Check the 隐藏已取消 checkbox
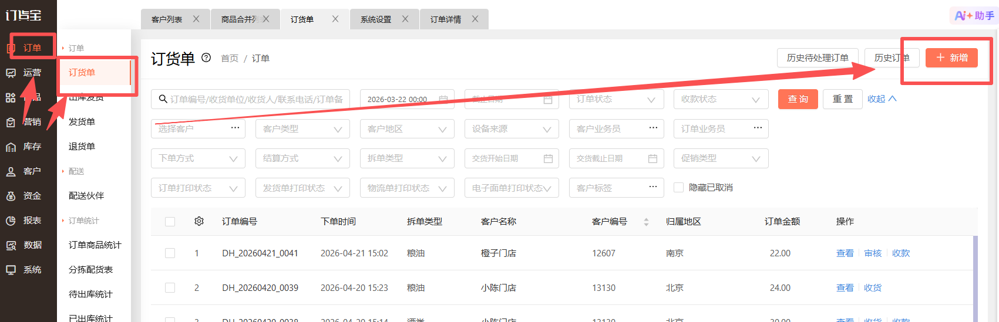The height and width of the screenshot is (322, 999). 679,188
